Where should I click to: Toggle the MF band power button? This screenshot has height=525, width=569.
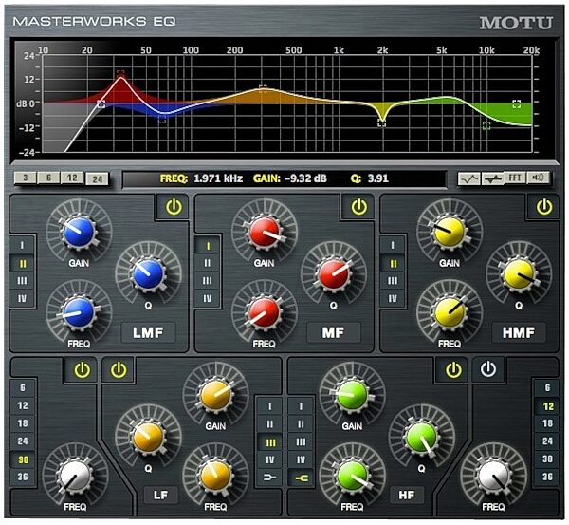click(358, 207)
